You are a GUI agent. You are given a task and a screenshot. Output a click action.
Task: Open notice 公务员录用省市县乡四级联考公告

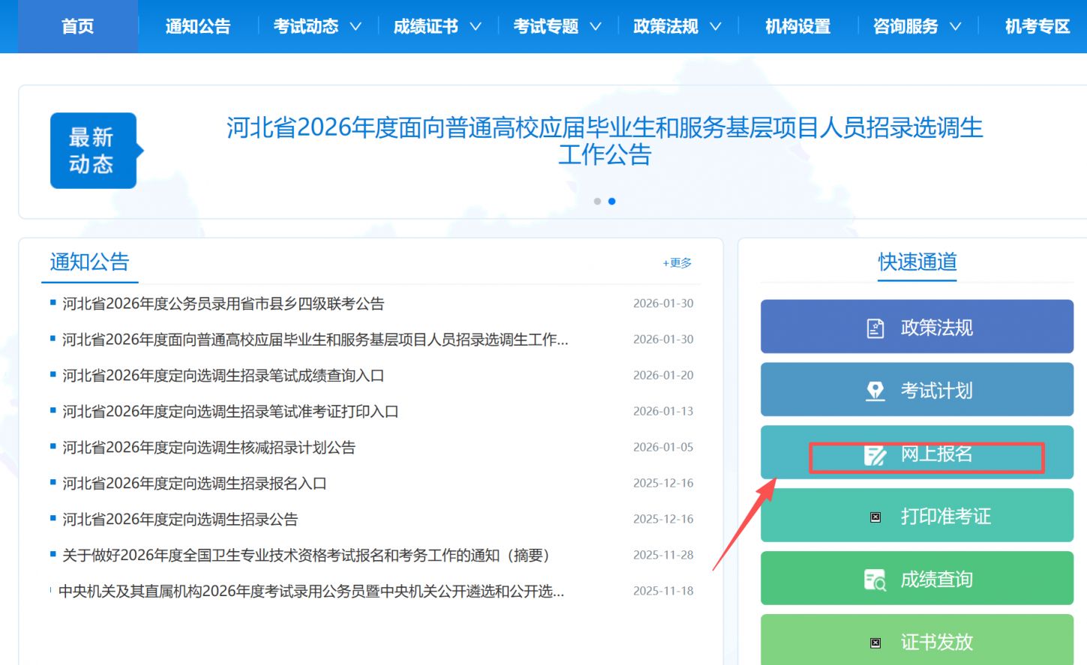tap(224, 304)
